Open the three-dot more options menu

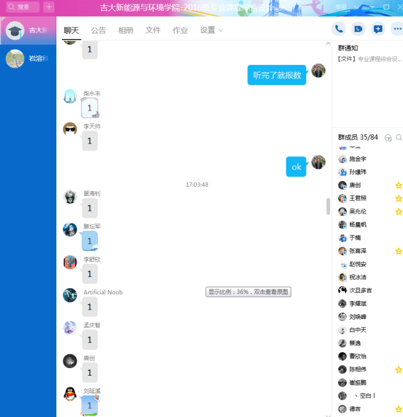tap(397, 29)
